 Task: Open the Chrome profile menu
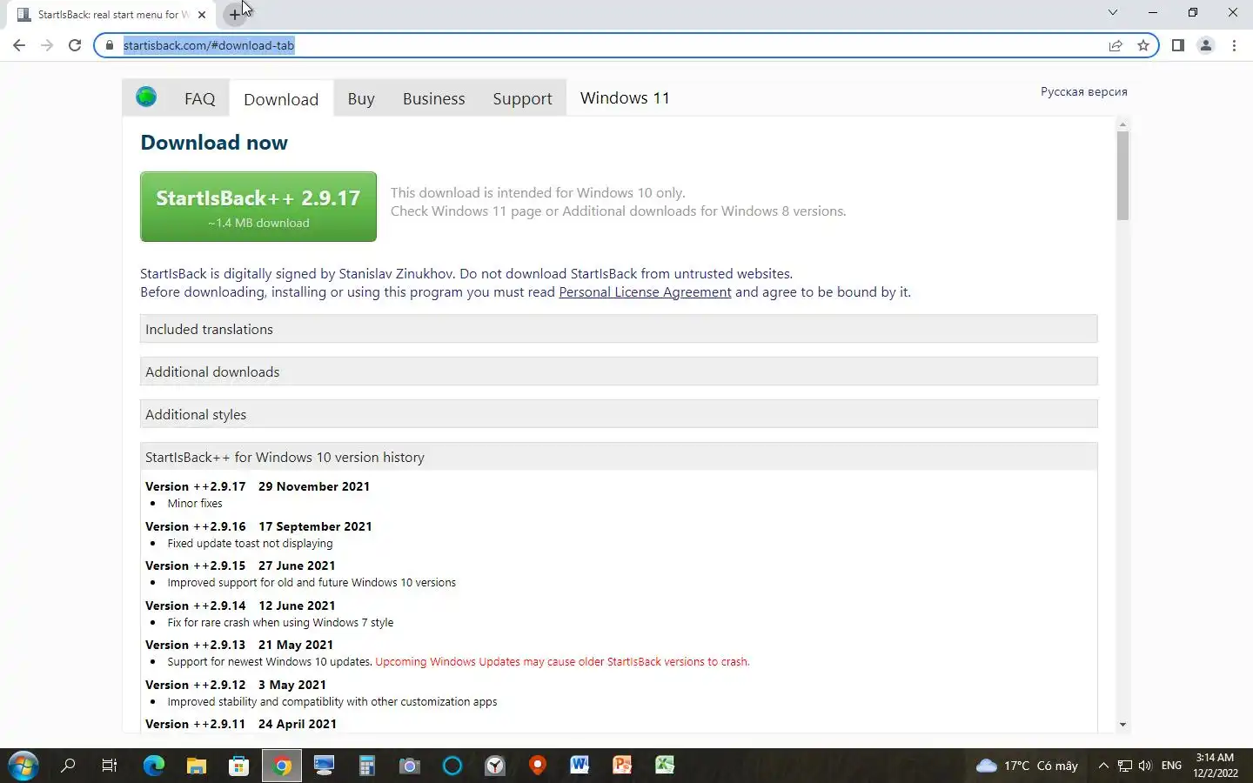[x=1205, y=45]
